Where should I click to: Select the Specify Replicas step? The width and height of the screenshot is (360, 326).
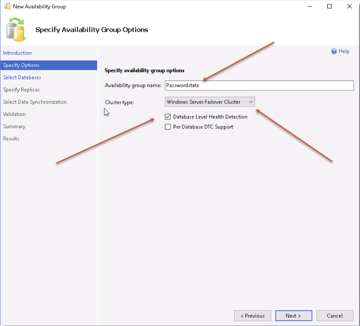pyautogui.click(x=21, y=90)
